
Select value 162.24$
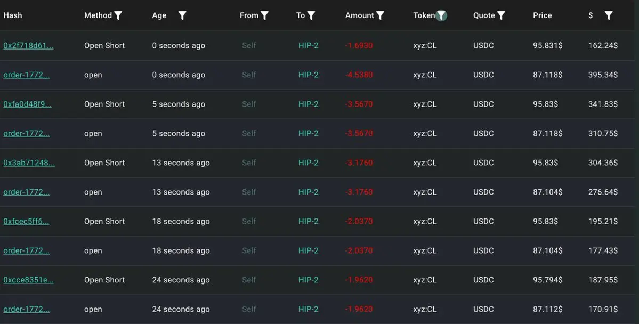[x=603, y=46]
